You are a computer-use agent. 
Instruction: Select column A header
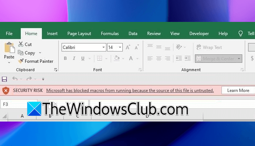(x=22, y=116)
